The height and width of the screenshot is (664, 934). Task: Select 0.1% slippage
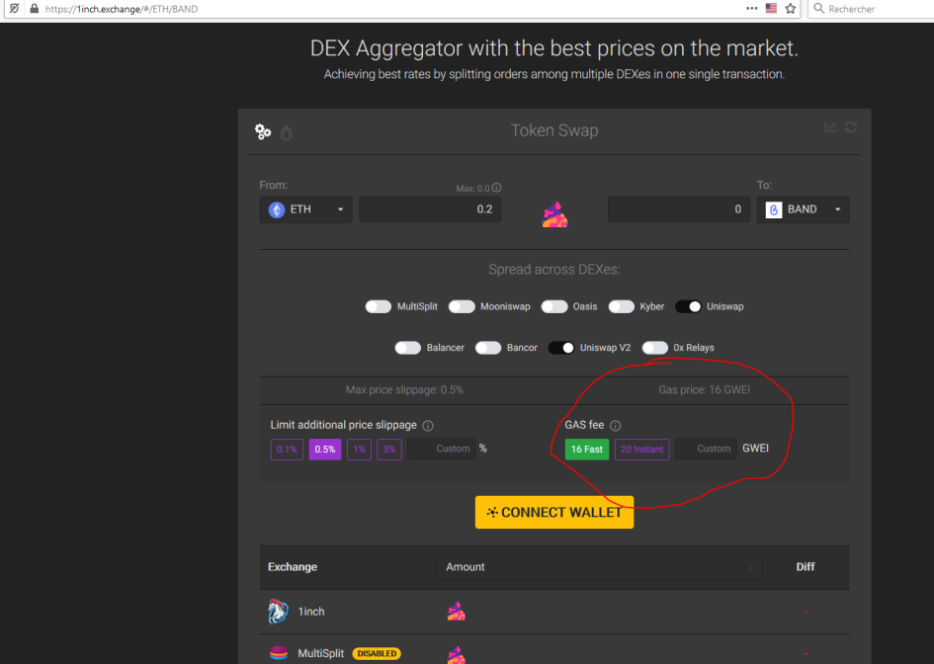(287, 449)
